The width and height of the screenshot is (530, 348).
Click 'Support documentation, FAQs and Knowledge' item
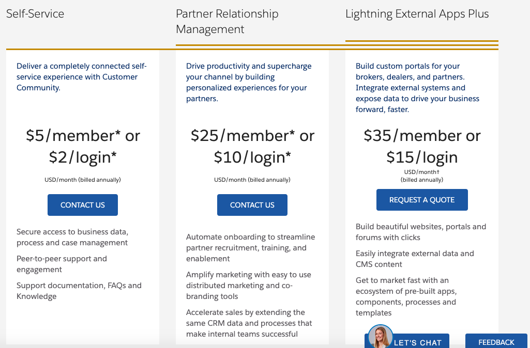[x=79, y=291]
